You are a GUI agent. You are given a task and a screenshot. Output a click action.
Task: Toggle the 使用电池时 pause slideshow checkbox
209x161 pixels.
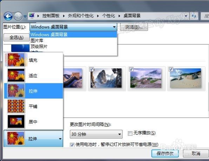coord(72,145)
